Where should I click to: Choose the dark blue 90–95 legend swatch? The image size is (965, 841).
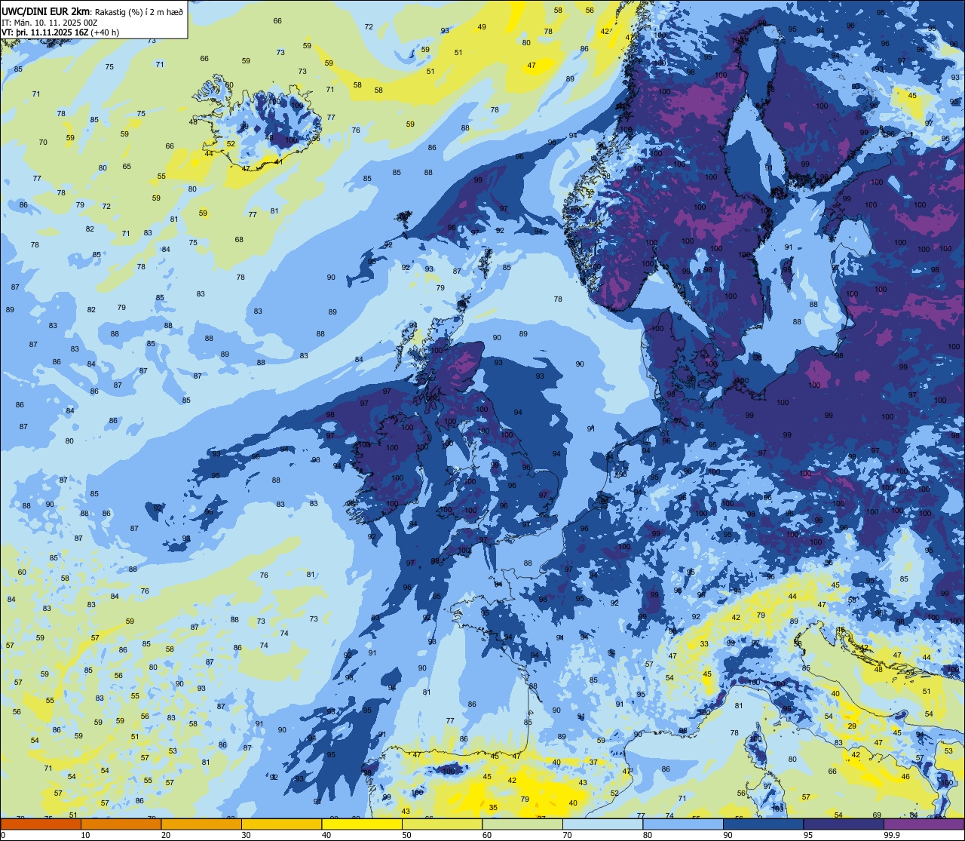763,824
